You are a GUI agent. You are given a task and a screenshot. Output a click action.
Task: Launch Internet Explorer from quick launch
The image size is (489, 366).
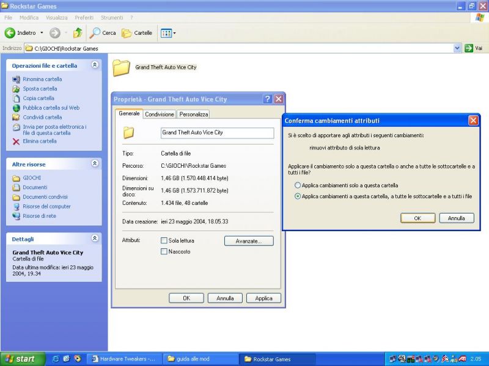point(56,359)
